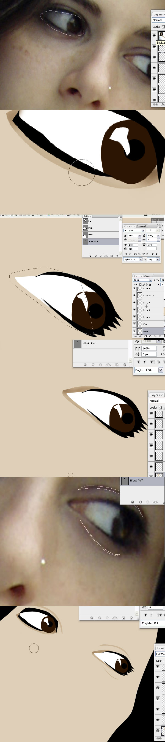Click the photo layer thumbnail near Indica tooltip
The width and height of the screenshot is (165, 742).
pyautogui.click(x=162, y=35)
